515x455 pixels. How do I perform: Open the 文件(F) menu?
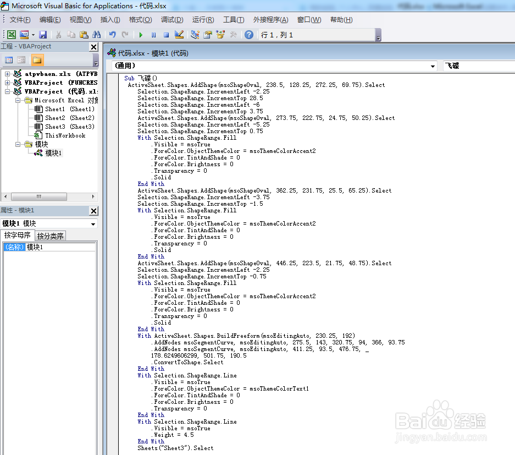20,20
